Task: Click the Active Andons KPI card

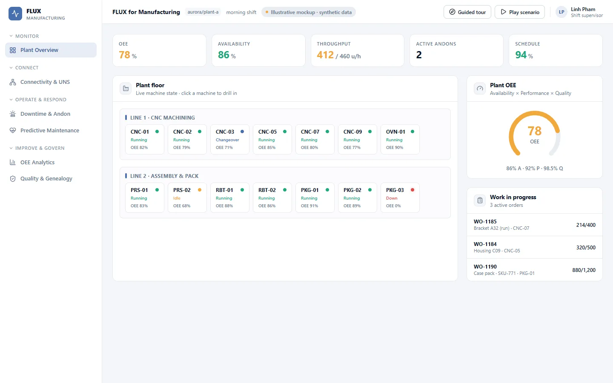Action: 456,50
